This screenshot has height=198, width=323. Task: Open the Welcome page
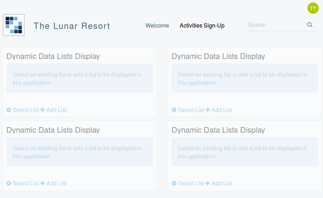pos(157,25)
